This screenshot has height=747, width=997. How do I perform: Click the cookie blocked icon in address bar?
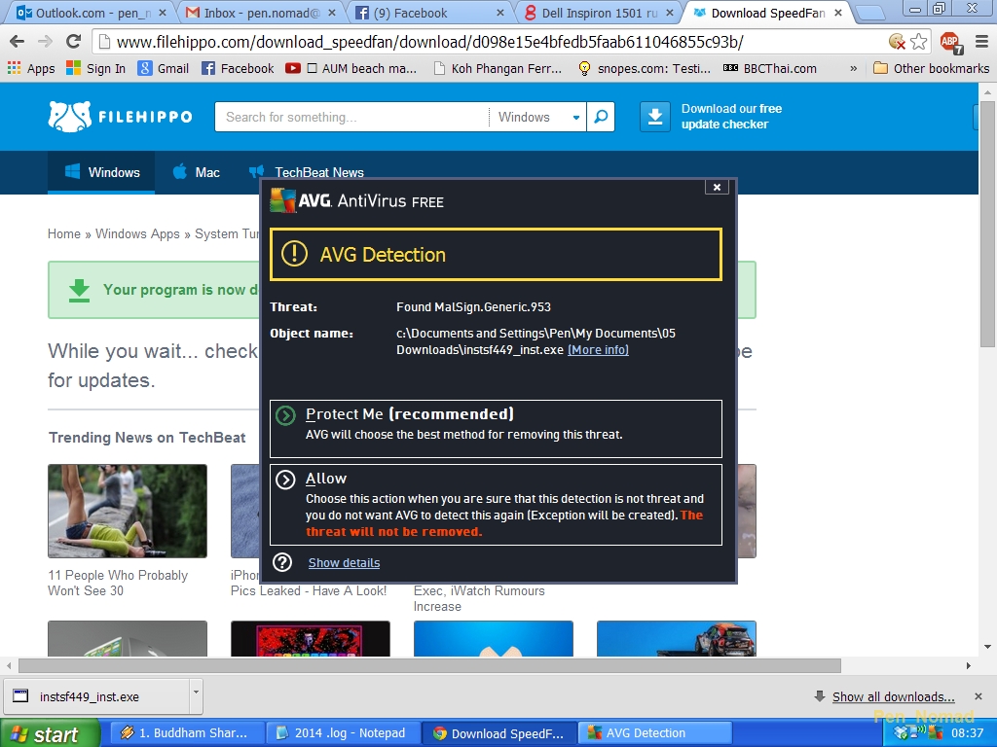tap(897, 42)
